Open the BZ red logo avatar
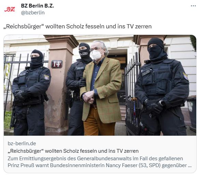199x177 pixels. 10,9
